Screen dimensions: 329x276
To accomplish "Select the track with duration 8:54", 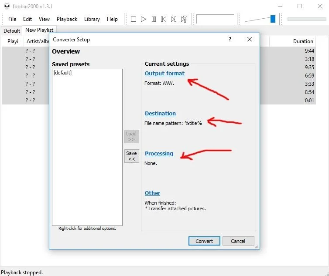I will click(x=309, y=92).
